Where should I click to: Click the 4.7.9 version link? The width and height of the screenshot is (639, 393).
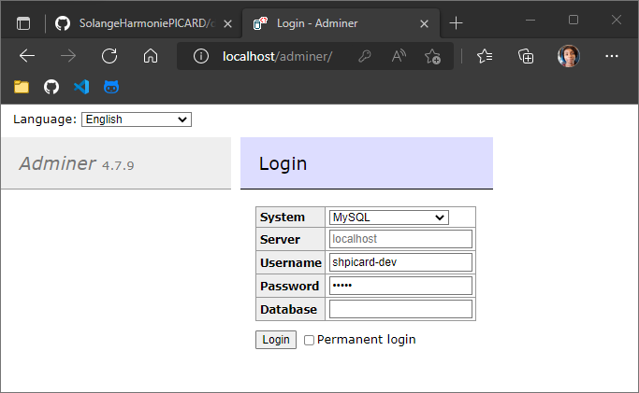pos(118,165)
